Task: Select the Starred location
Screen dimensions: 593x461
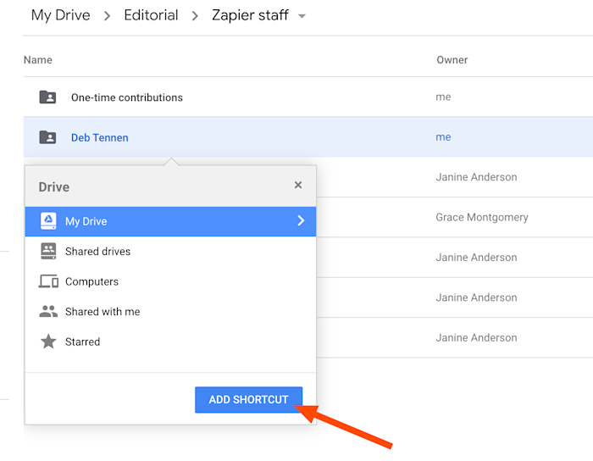Action: pyautogui.click(x=170, y=342)
